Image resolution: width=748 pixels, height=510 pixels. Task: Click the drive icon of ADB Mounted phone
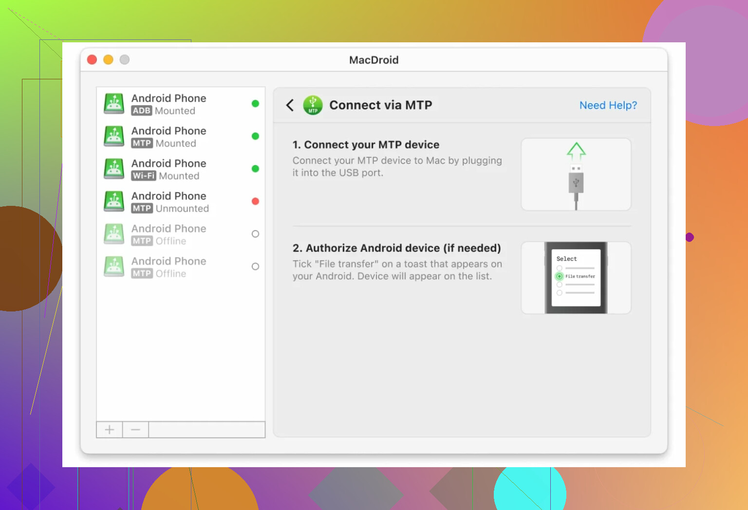coord(114,104)
